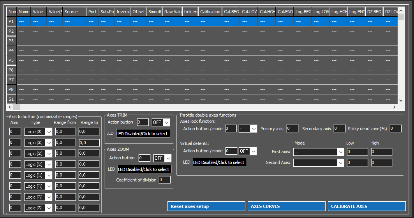Screen dimensions: 414x218
Task: Select row S1 header
Action: [11, 99]
